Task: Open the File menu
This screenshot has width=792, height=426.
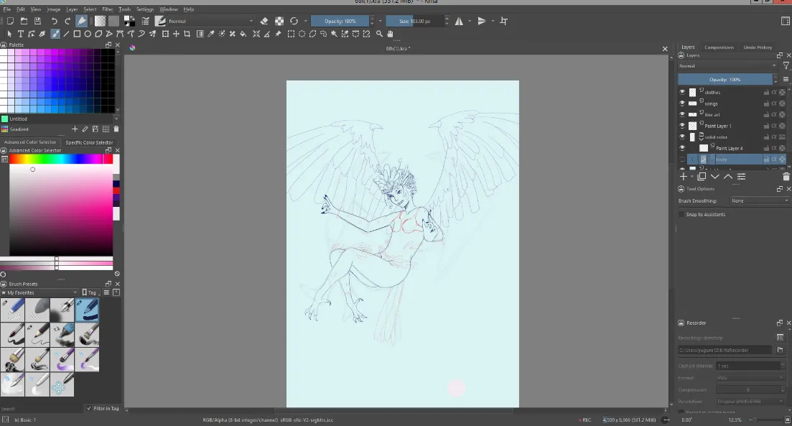Action: click(x=7, y=9)
